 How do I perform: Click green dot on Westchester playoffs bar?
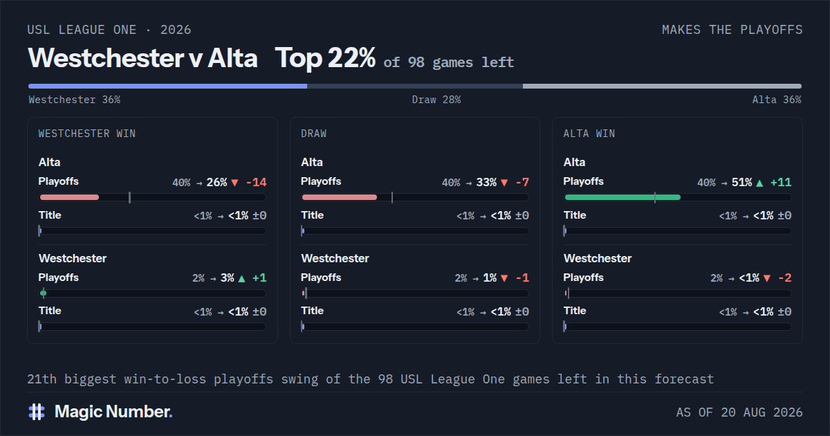[43, 293]
